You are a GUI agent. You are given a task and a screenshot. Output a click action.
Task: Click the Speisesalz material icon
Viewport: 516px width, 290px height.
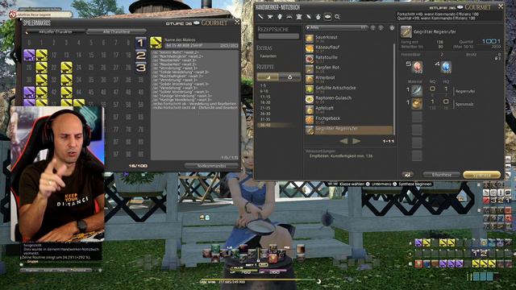(417, 103)
